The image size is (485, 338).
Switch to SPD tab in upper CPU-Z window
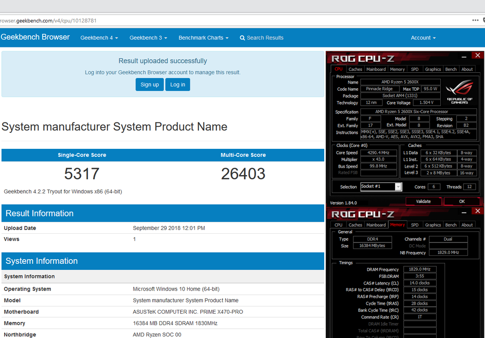(x=415, y=69)
